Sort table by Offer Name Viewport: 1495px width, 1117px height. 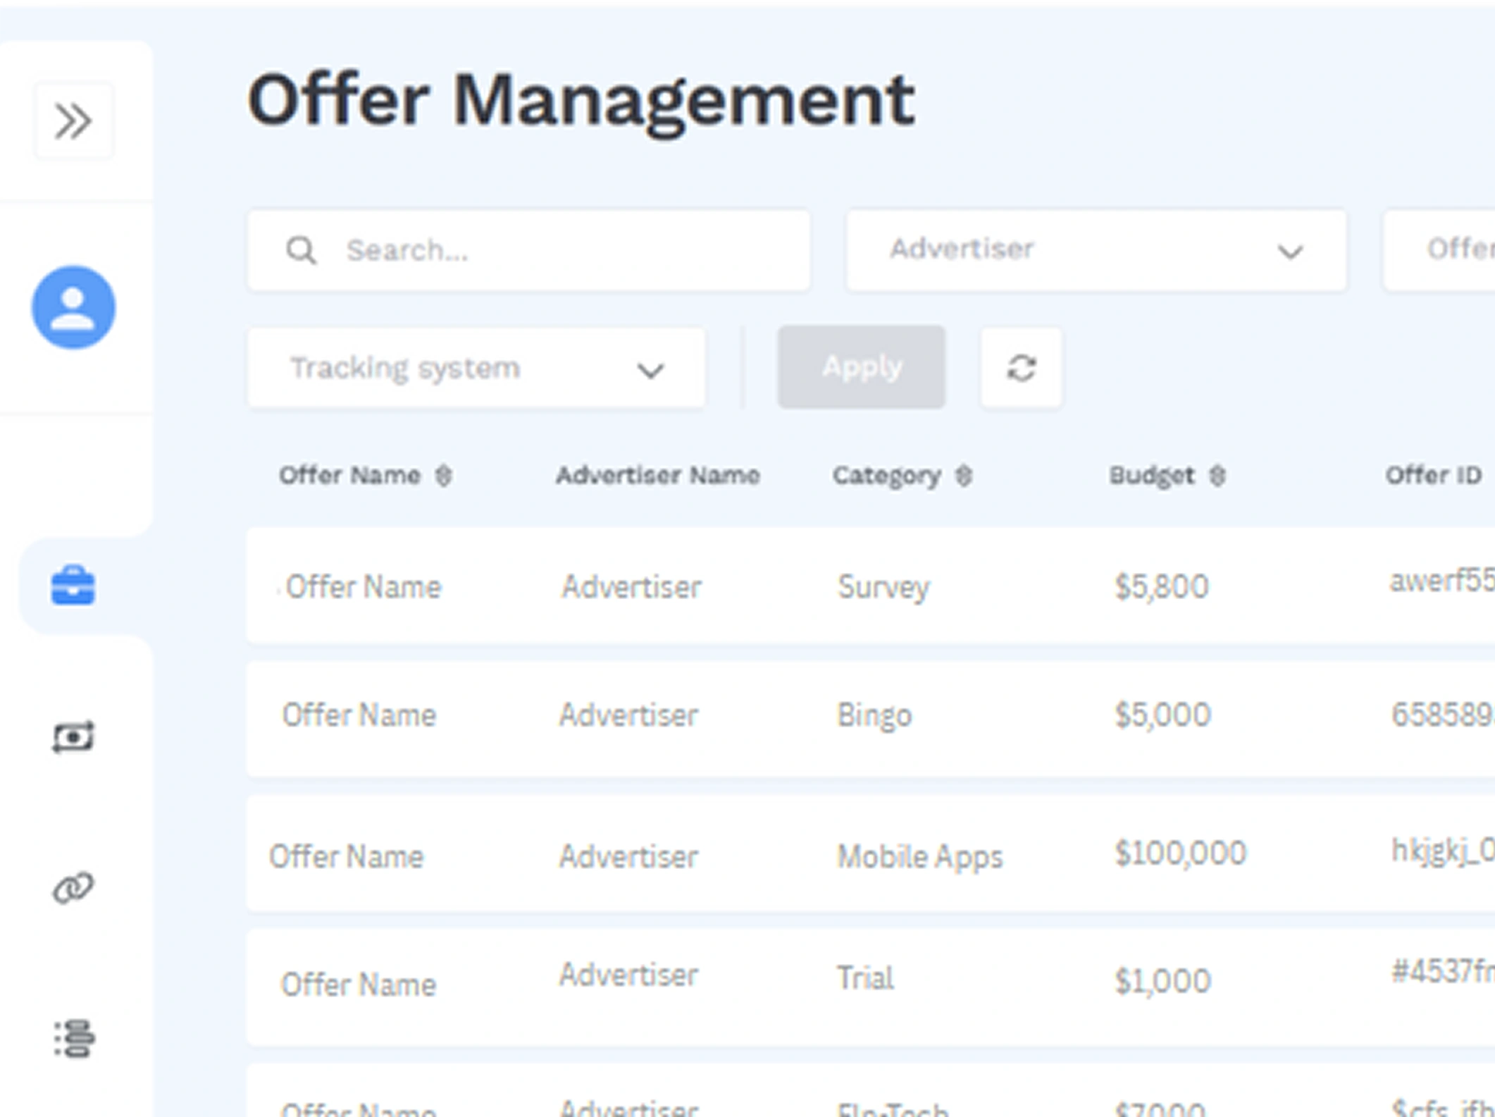pos(443,476)
